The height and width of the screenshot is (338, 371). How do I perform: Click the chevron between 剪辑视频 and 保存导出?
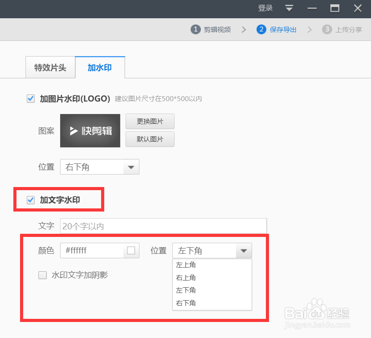pos(243,29)
